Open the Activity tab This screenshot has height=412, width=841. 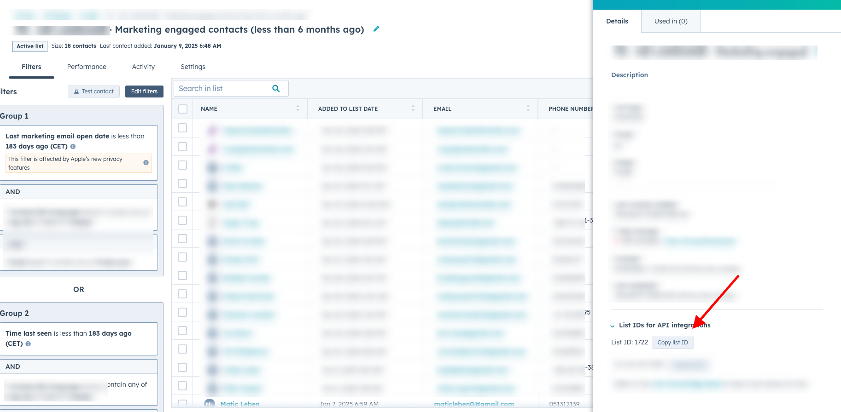coord(143,67)
